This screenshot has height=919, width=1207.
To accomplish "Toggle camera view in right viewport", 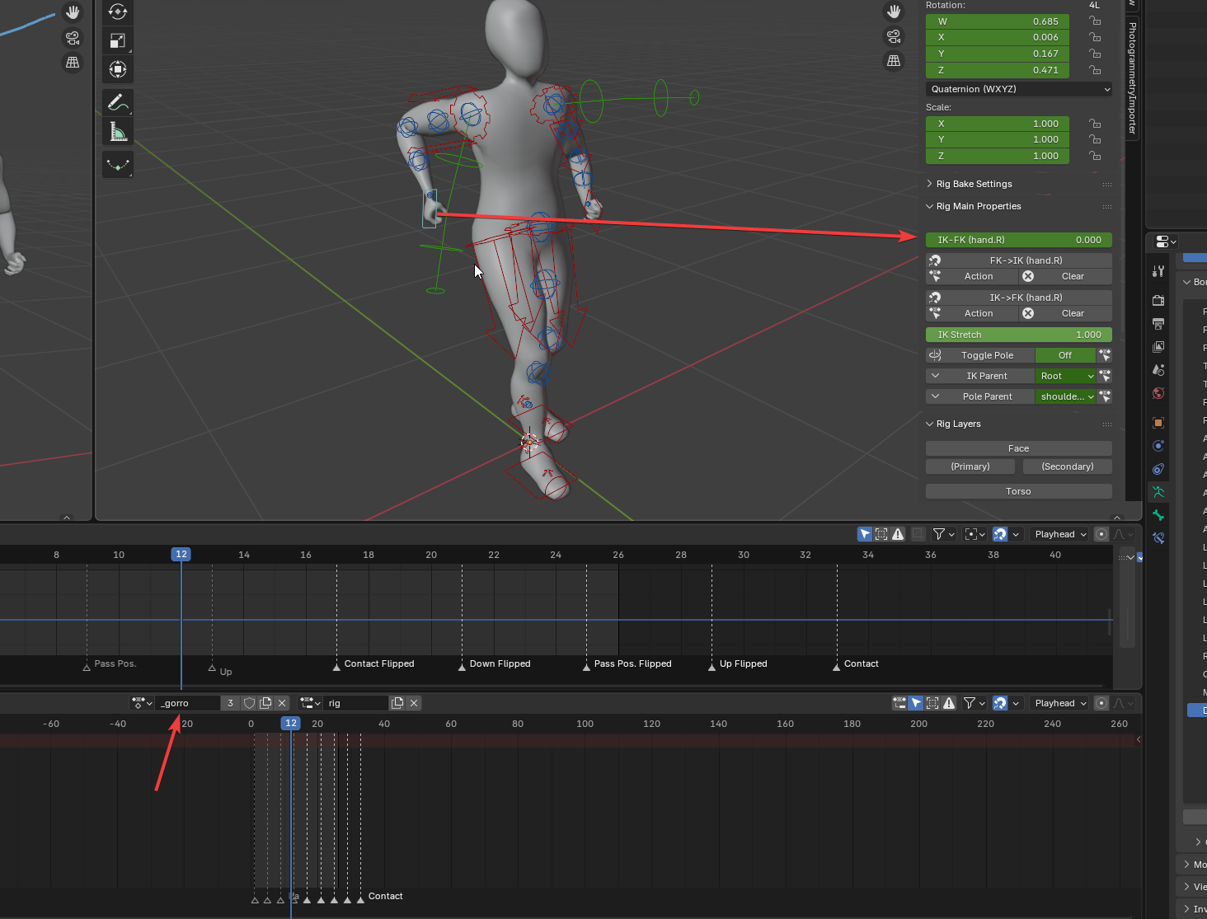I will click(894, 36).
